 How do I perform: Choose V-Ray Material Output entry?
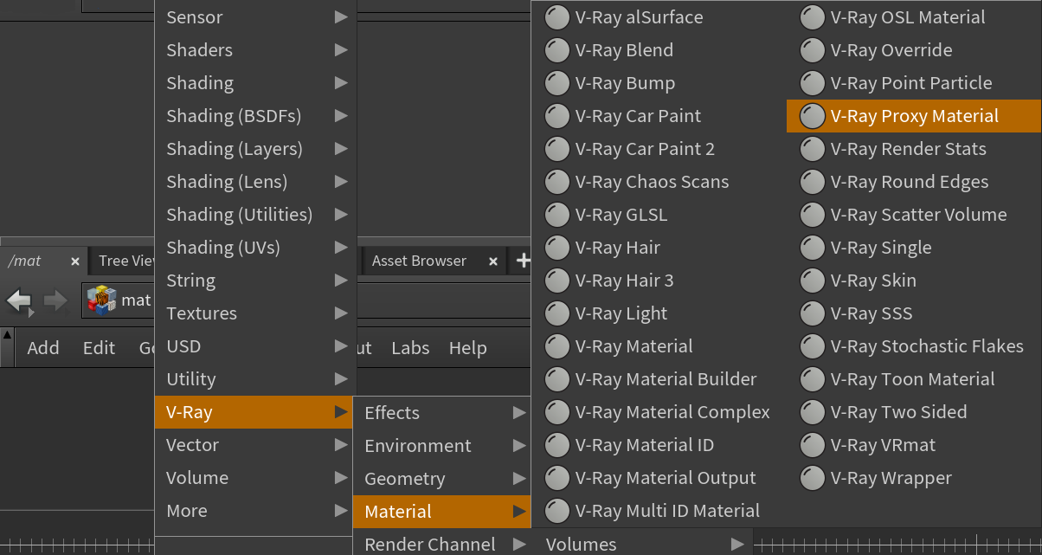[x=659, y=478]
